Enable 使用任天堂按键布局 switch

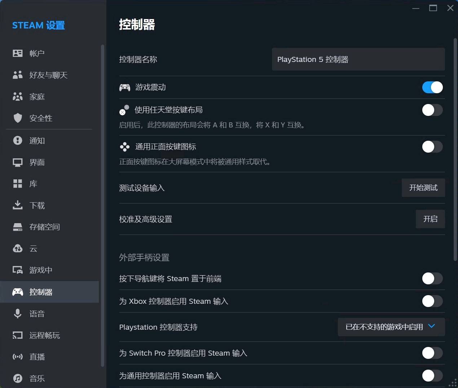(x=432, y=110)
